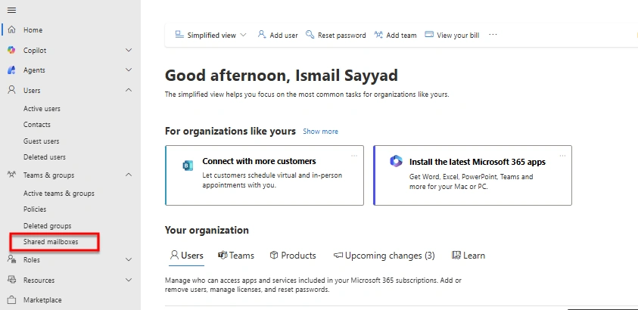Switch to the Users tab
The height and width of the screenshot is (310, 638).
(x=187, y=256)
